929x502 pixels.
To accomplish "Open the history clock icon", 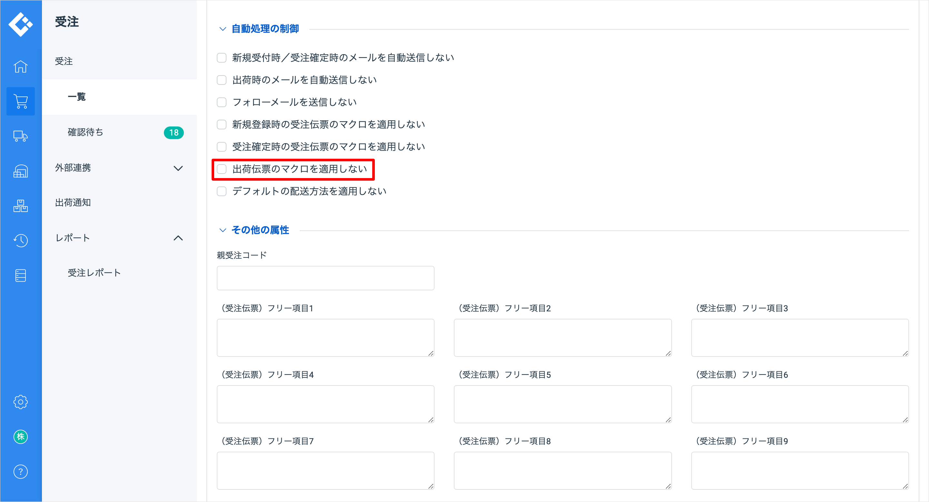I will coord(21,241).
